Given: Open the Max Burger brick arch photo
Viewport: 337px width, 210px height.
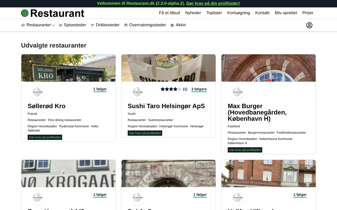Looking at the screenshot, I should (269, 68).
